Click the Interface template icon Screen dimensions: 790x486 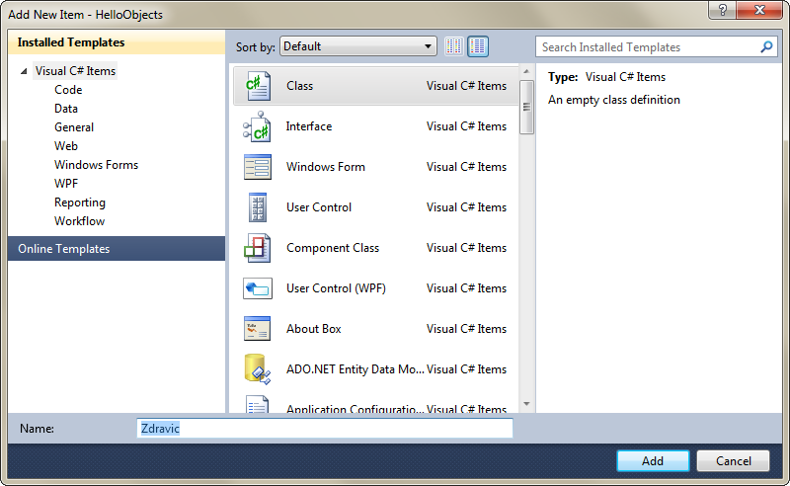tap(258, 126)
